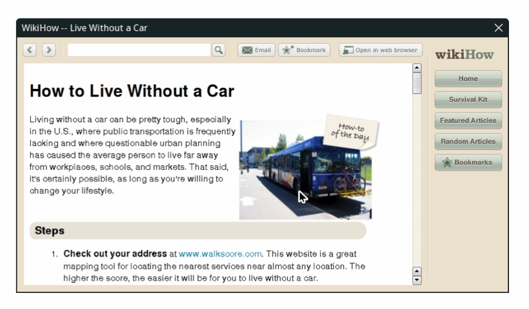Go back with the left arrow button
The height and width of the screenshot is (309, 529).
point(30,50)
